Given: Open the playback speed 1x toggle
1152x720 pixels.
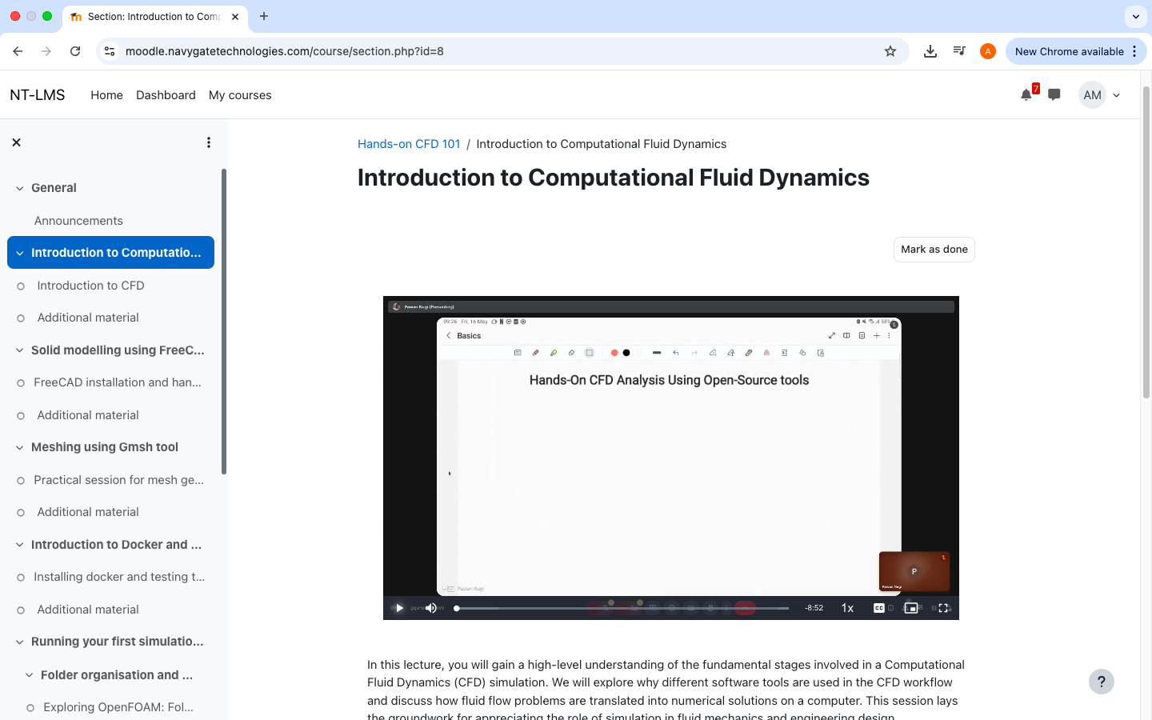Looking at the screenshot, I should coord(846,608).
